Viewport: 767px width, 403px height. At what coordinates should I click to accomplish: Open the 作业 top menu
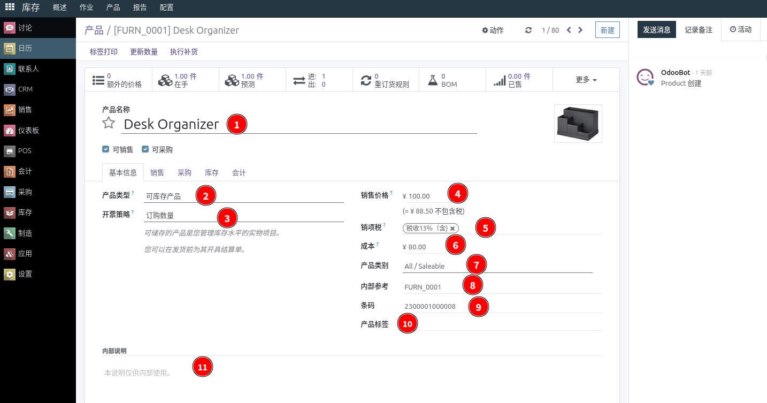[x=86, y=7]
